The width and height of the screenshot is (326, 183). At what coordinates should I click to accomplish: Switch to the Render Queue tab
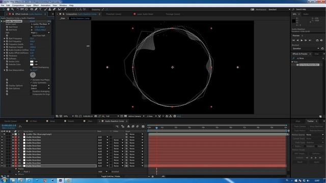coord(11,121)
